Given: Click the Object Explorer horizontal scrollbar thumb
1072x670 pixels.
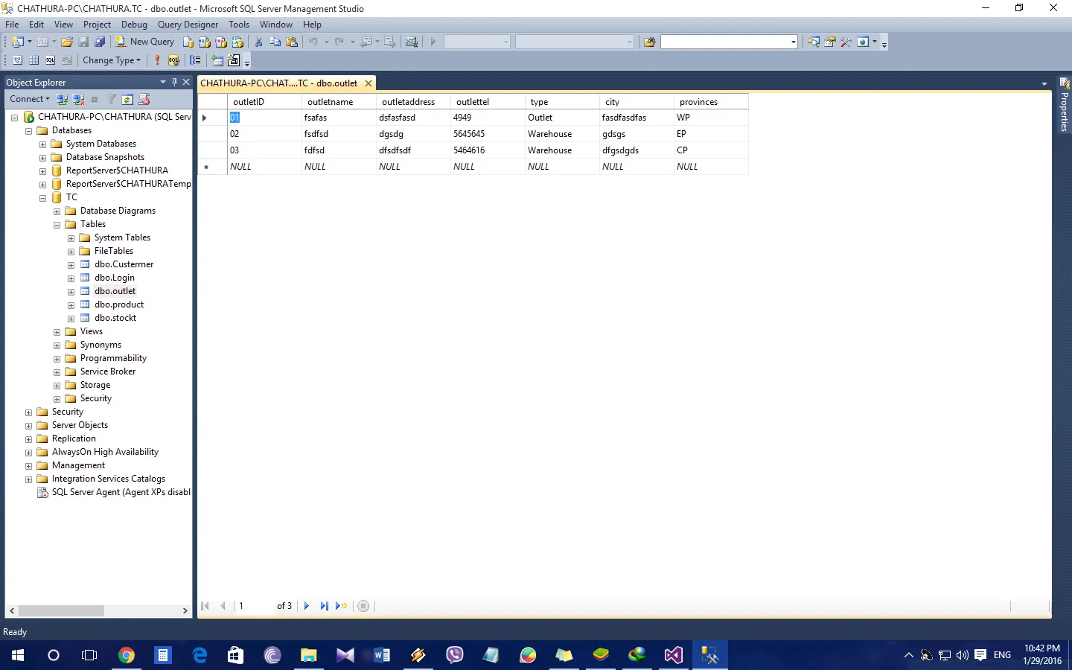Looking at the screenshot, I should click(61, 610).
